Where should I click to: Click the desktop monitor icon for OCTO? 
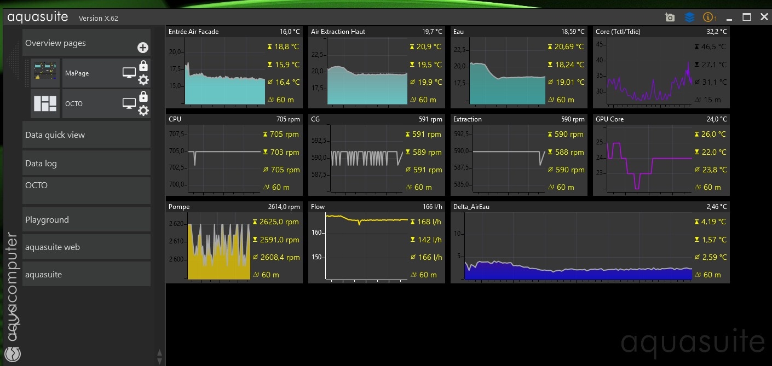(129, 103)
